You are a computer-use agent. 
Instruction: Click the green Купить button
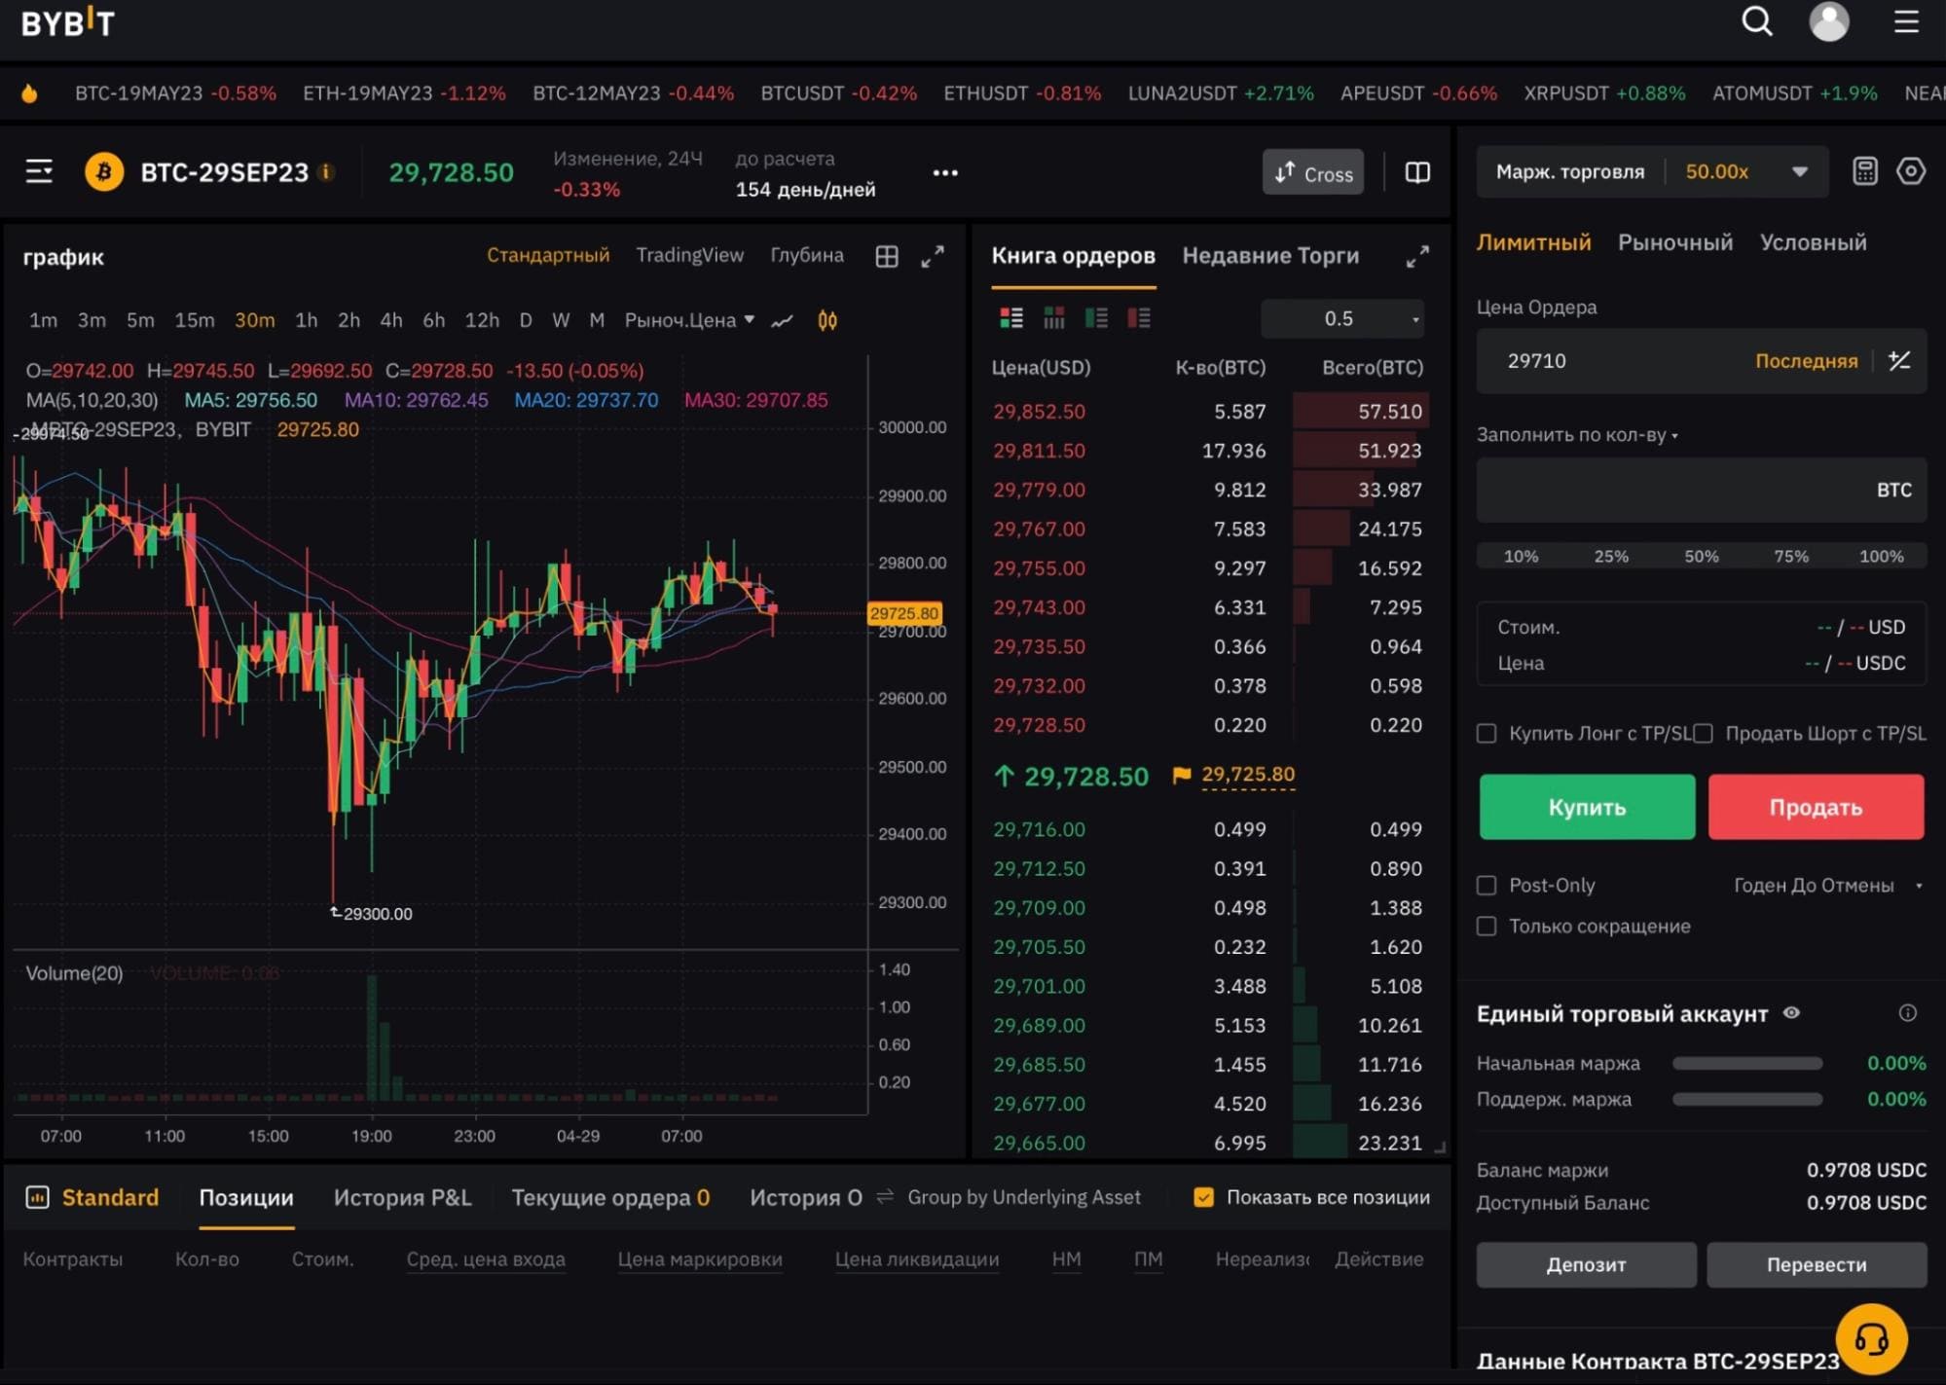point(1587,807)
